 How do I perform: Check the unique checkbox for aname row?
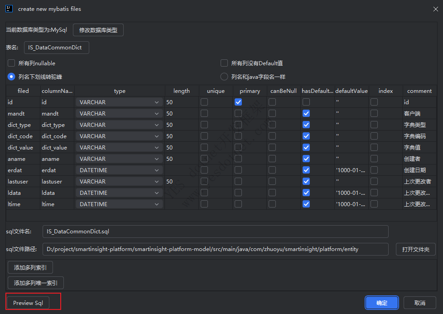click(204, 159)
